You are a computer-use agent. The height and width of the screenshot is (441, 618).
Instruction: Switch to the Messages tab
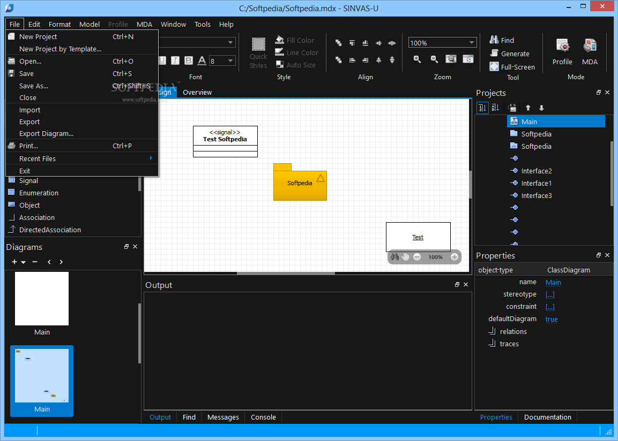coord(223,417)
